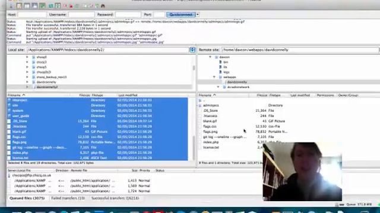Select davidconnelly in the remote tree
This screenshot has width=380, height=213.
pyautogui.click(x=237, y=82)
